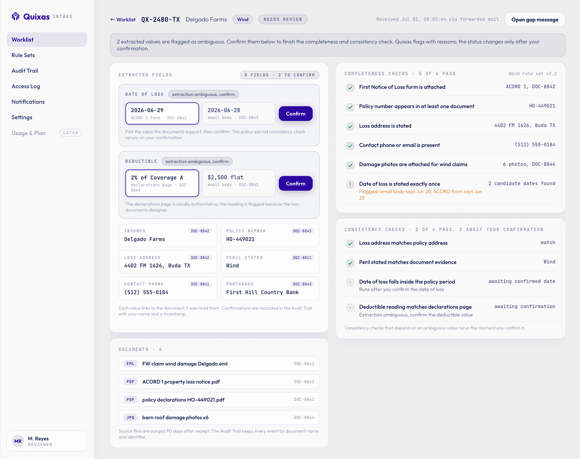Click HO-449021 value in completeness checks

pyautogui.click(x=542, y=106)
